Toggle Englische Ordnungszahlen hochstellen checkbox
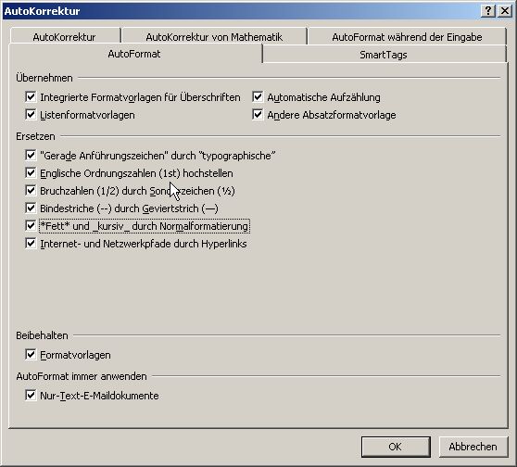This screenshot has width=517, height=467. 31,173
